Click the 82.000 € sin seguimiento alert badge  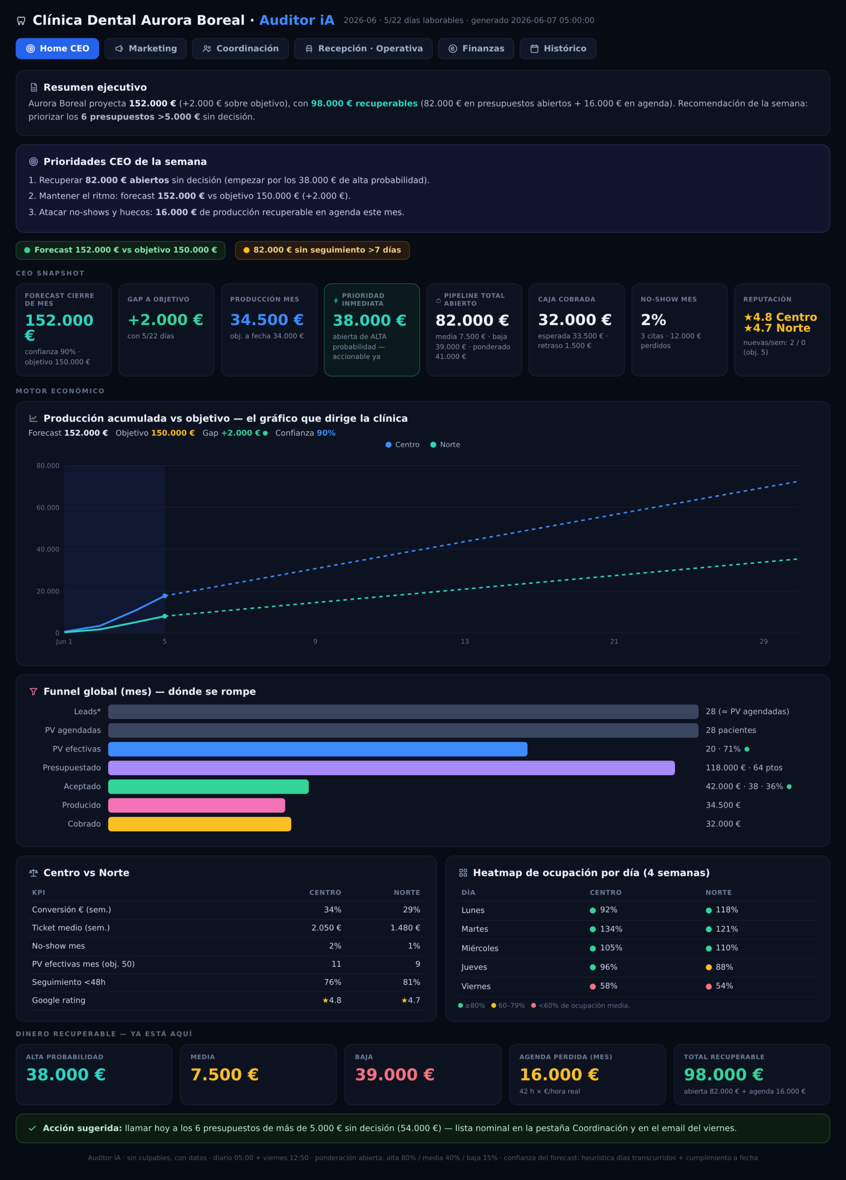click(322, 250)
